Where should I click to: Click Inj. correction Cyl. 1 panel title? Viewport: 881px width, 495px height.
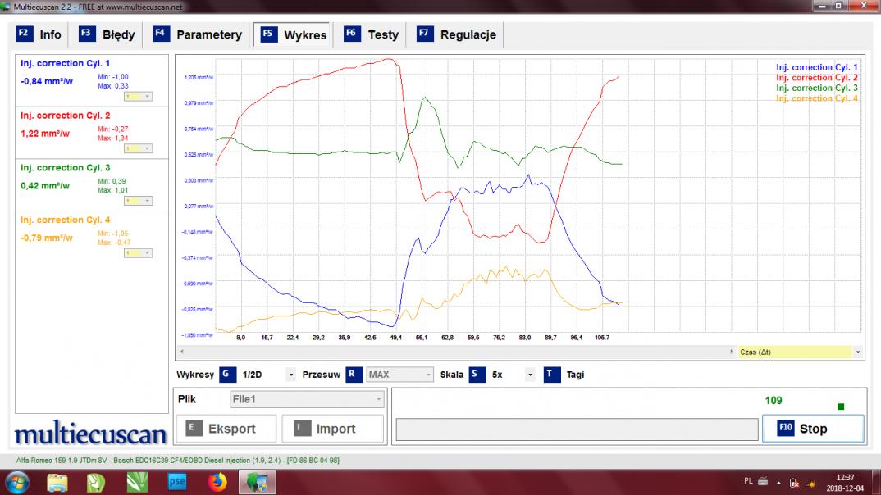(65, 63)
